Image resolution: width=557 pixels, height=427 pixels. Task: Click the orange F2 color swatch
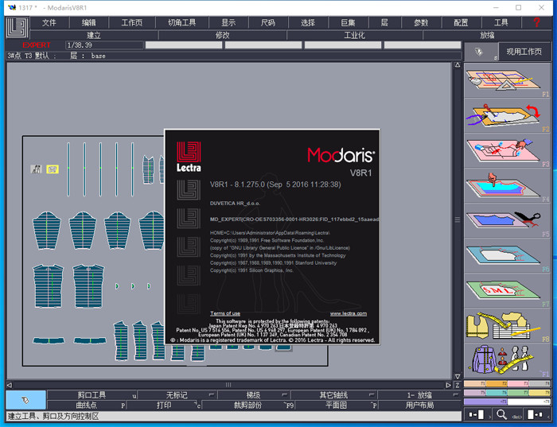click(x=497, y=383)
